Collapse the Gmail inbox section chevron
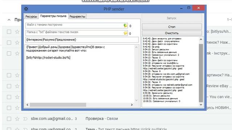232x130 pixels. coord(9,20)
